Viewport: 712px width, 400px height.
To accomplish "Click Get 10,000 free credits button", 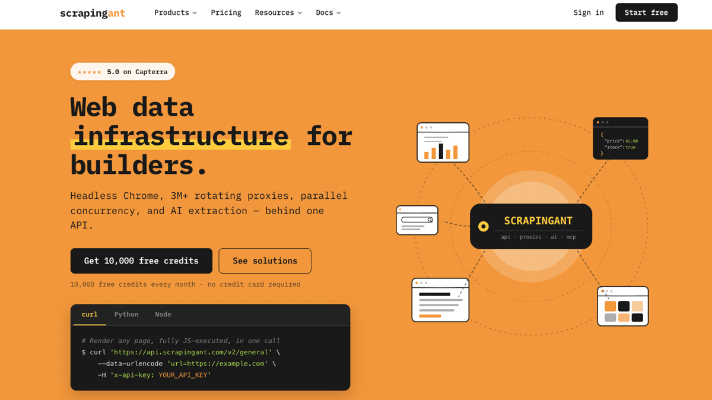I will [x=141, y=261].
